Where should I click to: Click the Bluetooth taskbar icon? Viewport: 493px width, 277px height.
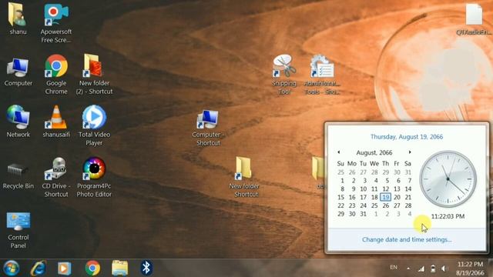(146, 268)
